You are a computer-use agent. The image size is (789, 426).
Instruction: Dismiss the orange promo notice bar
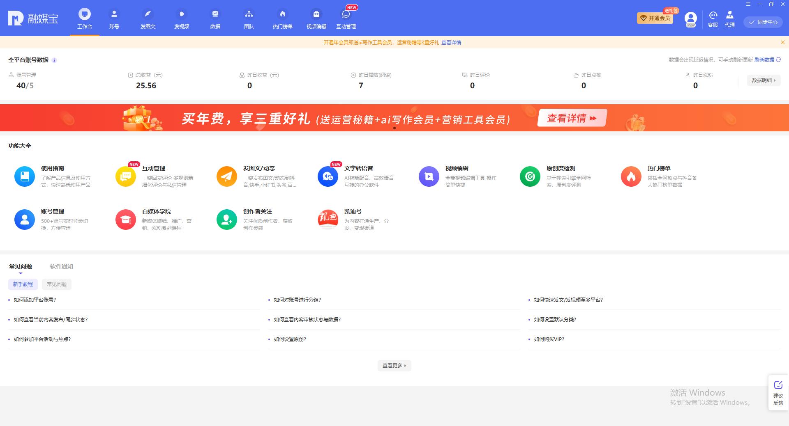tap(782, 42)
